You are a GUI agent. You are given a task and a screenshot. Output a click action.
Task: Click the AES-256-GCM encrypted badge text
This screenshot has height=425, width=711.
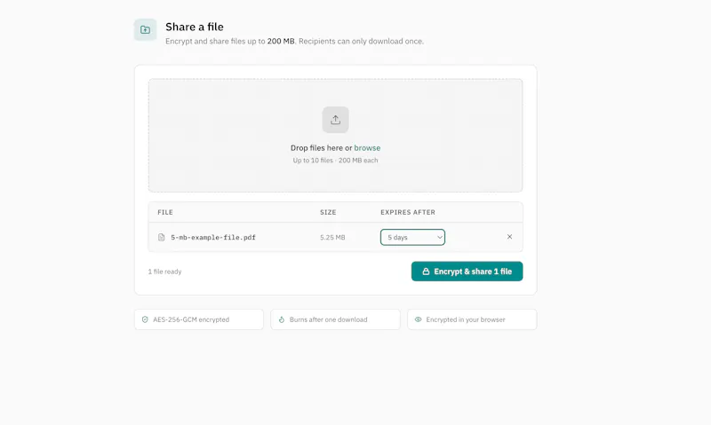coord(191,319)
